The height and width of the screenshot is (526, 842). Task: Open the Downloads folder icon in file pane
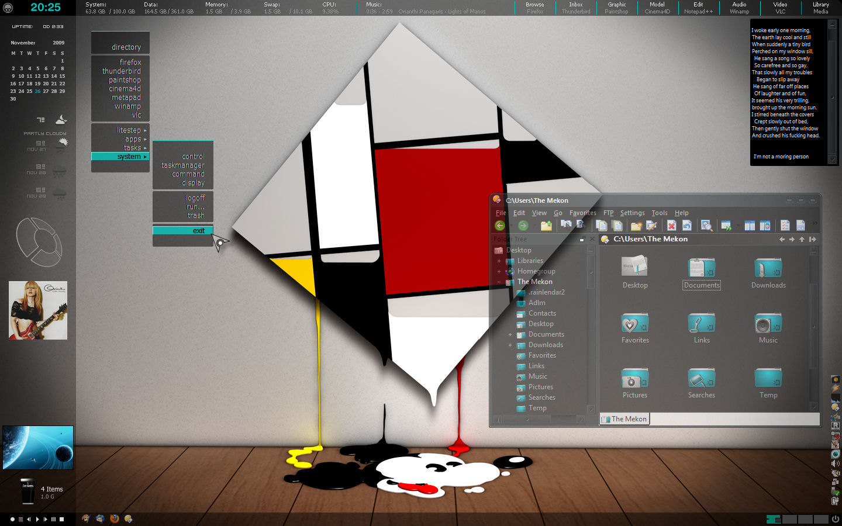coord(768,268)
